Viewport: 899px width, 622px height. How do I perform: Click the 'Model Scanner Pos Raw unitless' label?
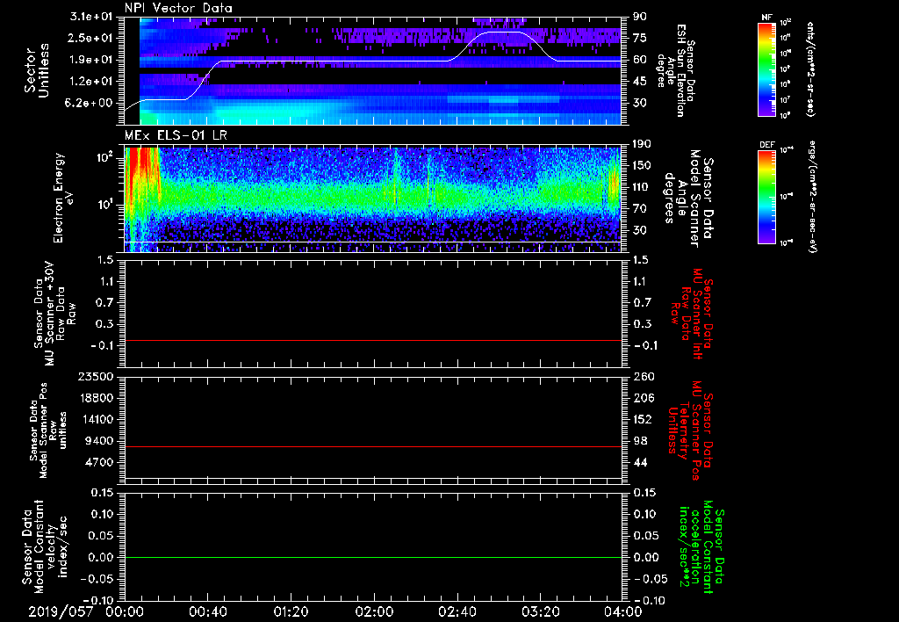coord(47,430)
